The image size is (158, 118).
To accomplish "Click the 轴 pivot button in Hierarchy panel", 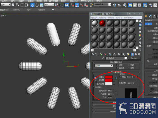I will pyautogui.click(x=149, y=24).
